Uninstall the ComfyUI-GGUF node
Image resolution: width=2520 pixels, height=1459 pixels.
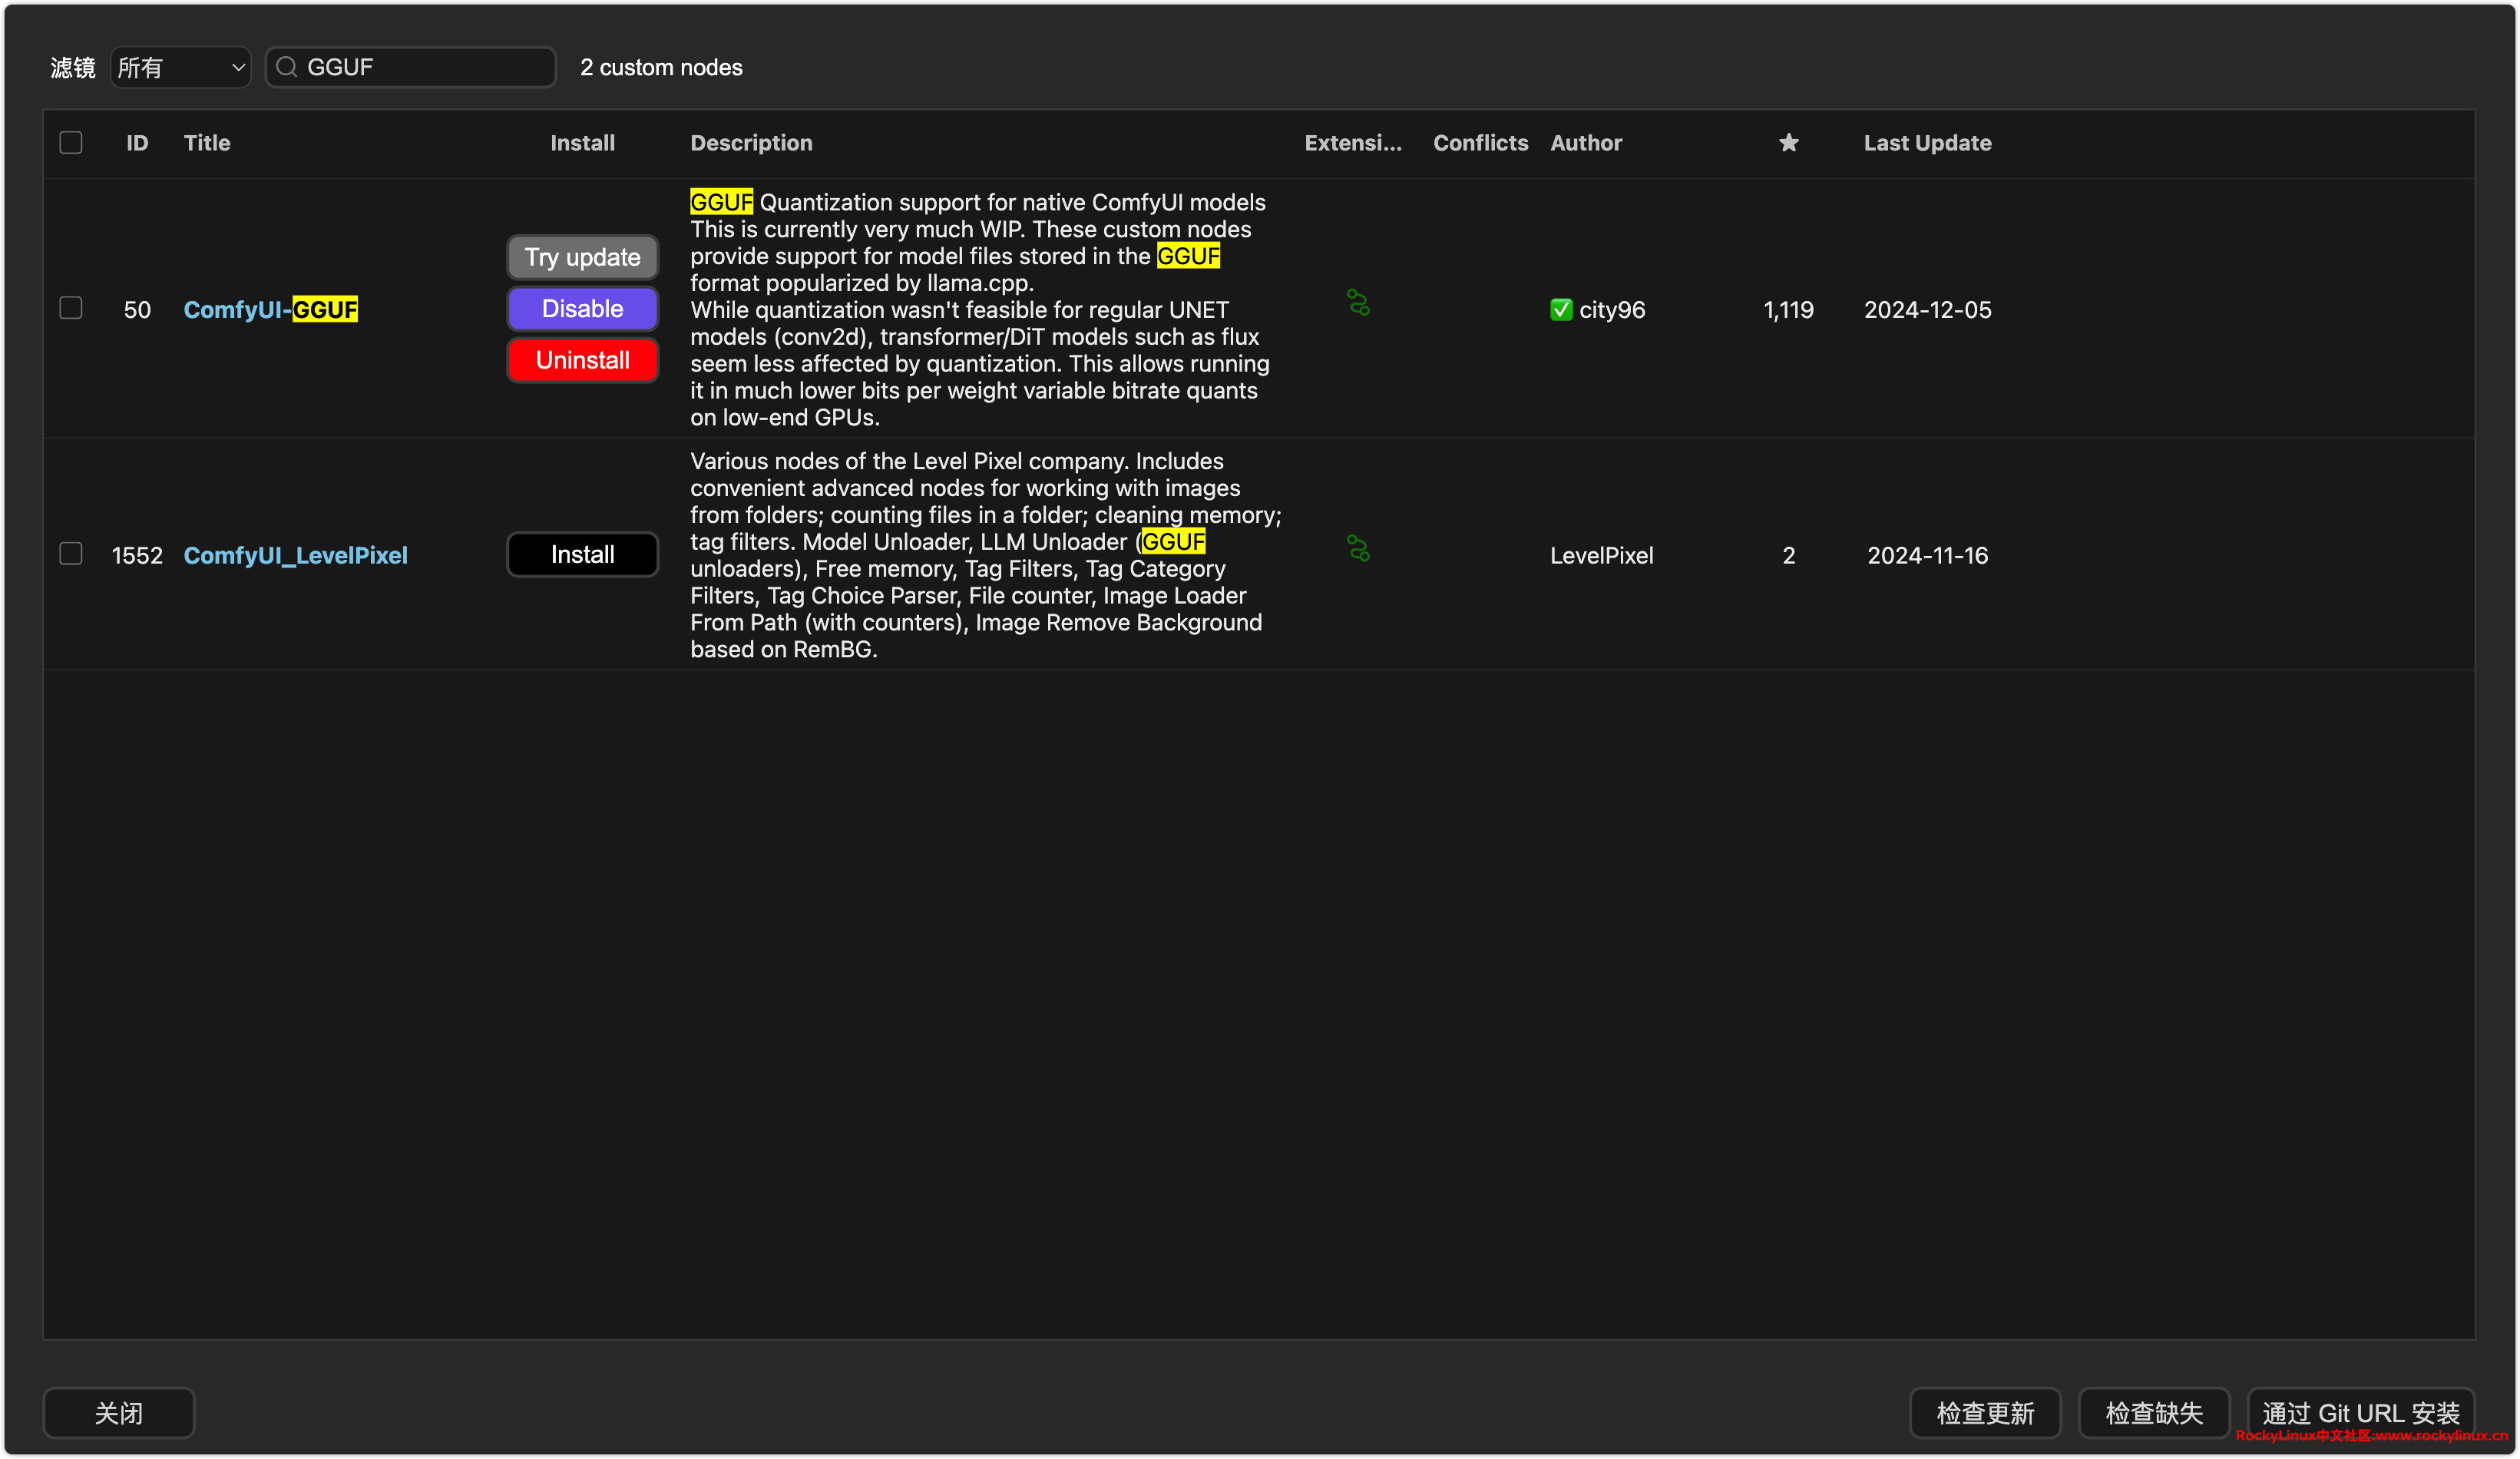point(582,360)
